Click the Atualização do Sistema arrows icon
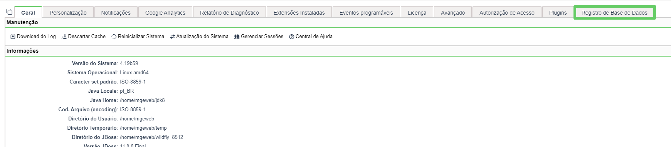The width and height of the screenshot is (671, 147). click(172, 37)
